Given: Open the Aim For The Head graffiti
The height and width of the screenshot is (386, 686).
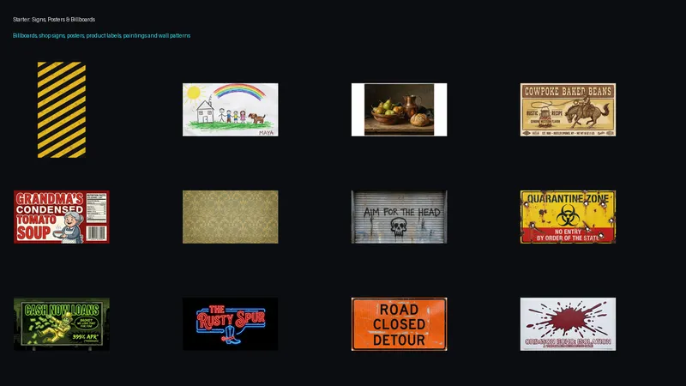Looking at the screenshot, I should (399, 217).
